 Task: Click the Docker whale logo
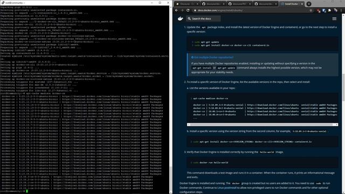180,18
